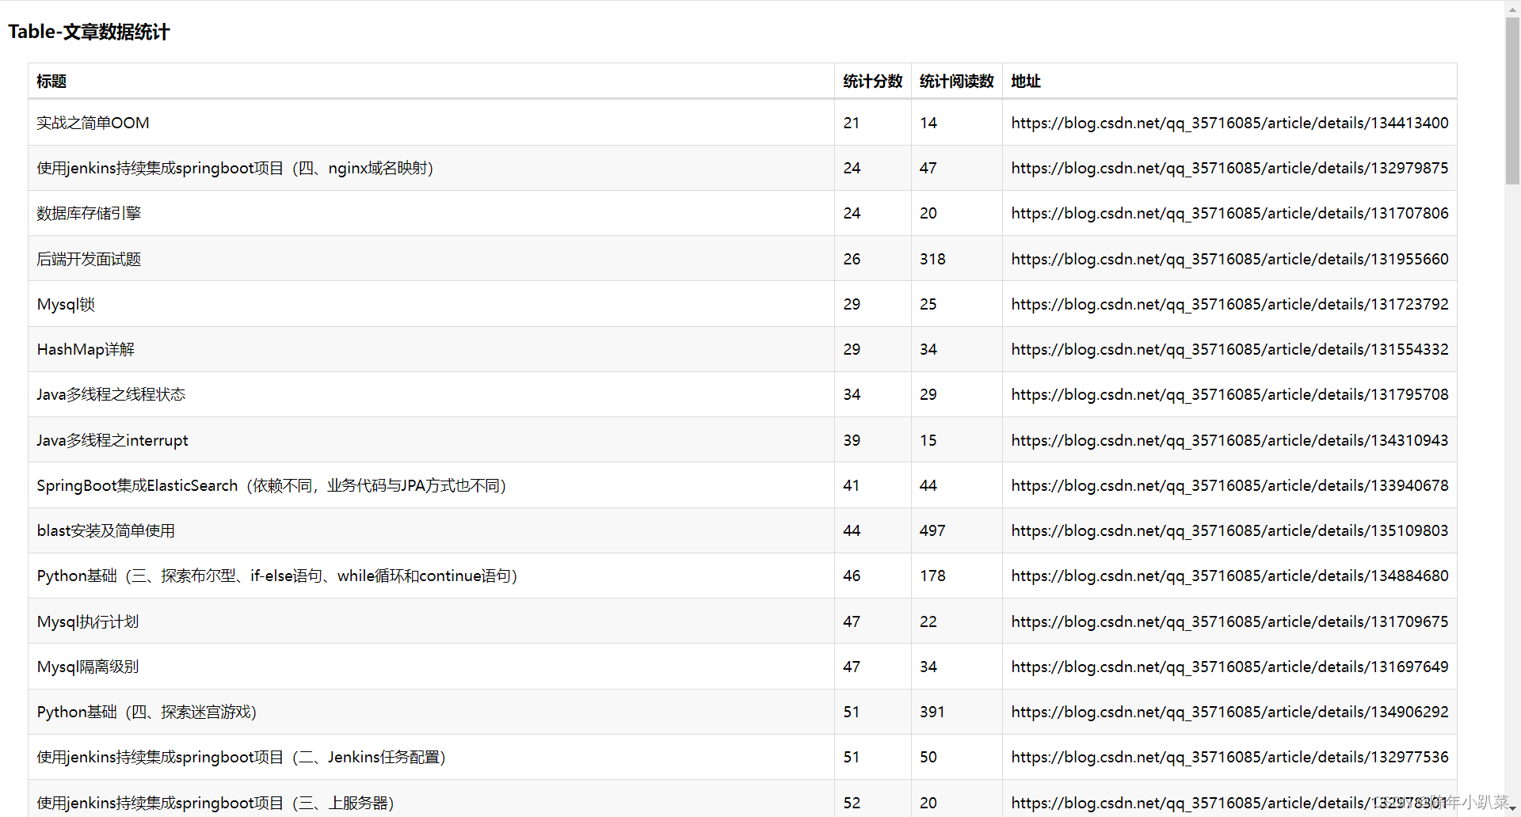Click the URL ending 134906292
The image size is (1521, 817).
pos(1229,712)
